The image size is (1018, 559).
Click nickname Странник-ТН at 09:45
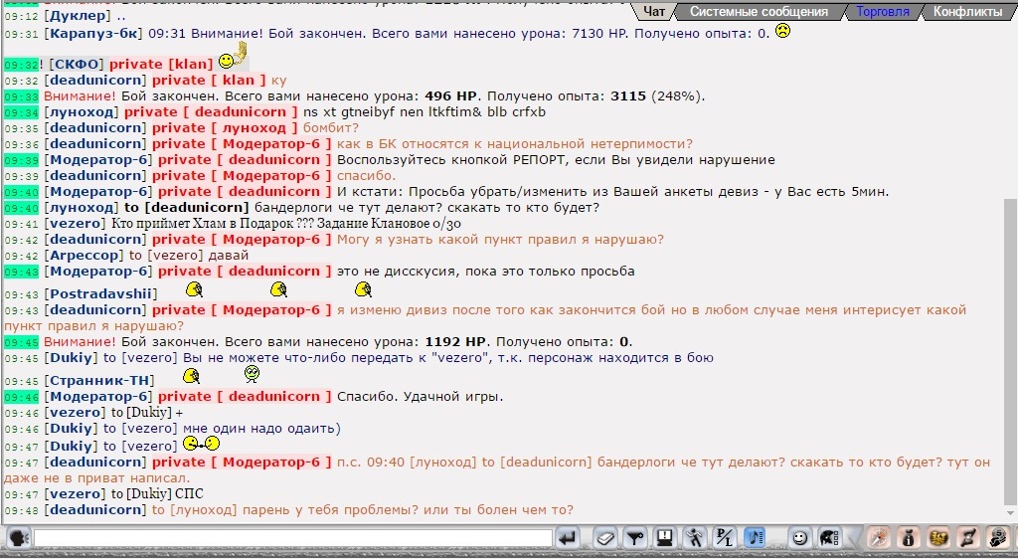99,380
